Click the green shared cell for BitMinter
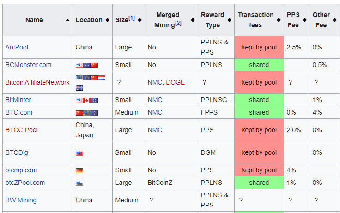Screen dimensions: 340x213 pyautogui.click(x=259, y=100)
